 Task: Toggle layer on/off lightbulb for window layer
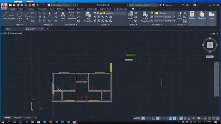[95, 13]
